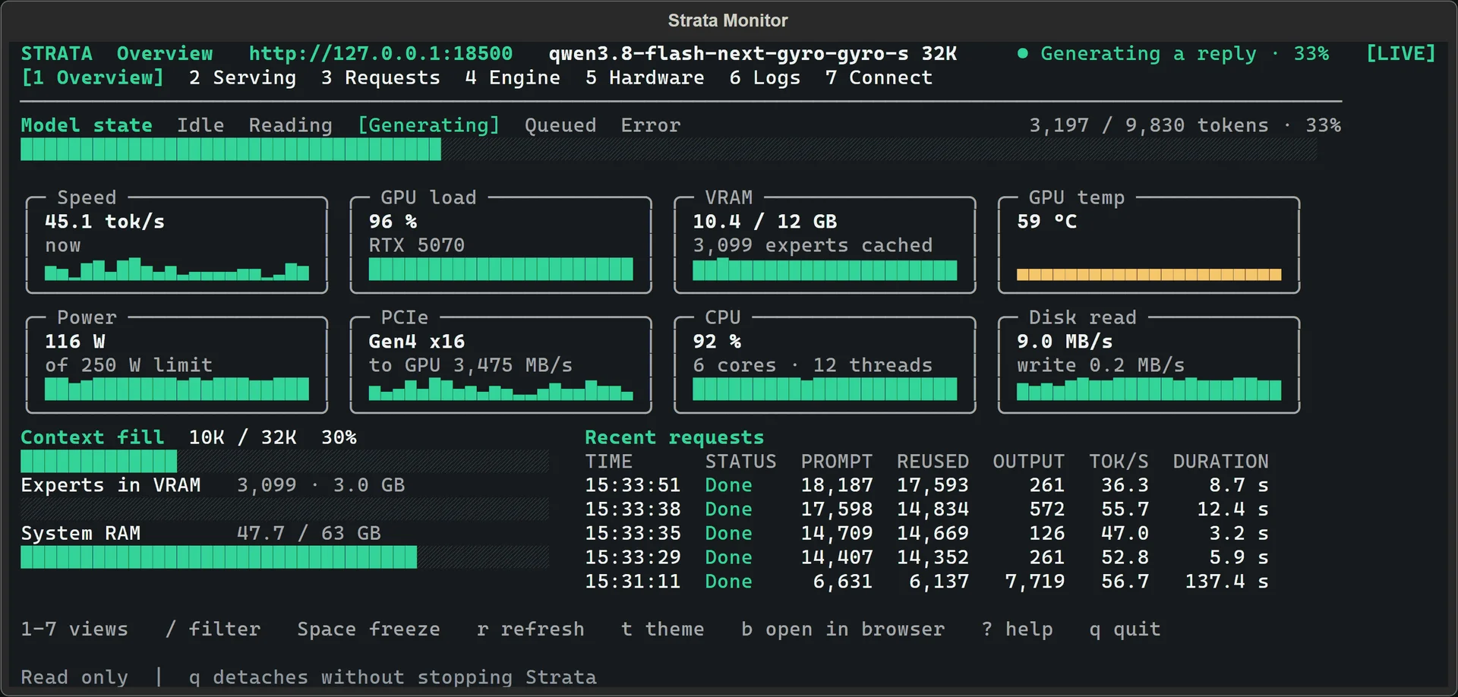This screenshot has height=697, width=1458.
Task: Click the t theme hint
Action: (x=662, y=629)
